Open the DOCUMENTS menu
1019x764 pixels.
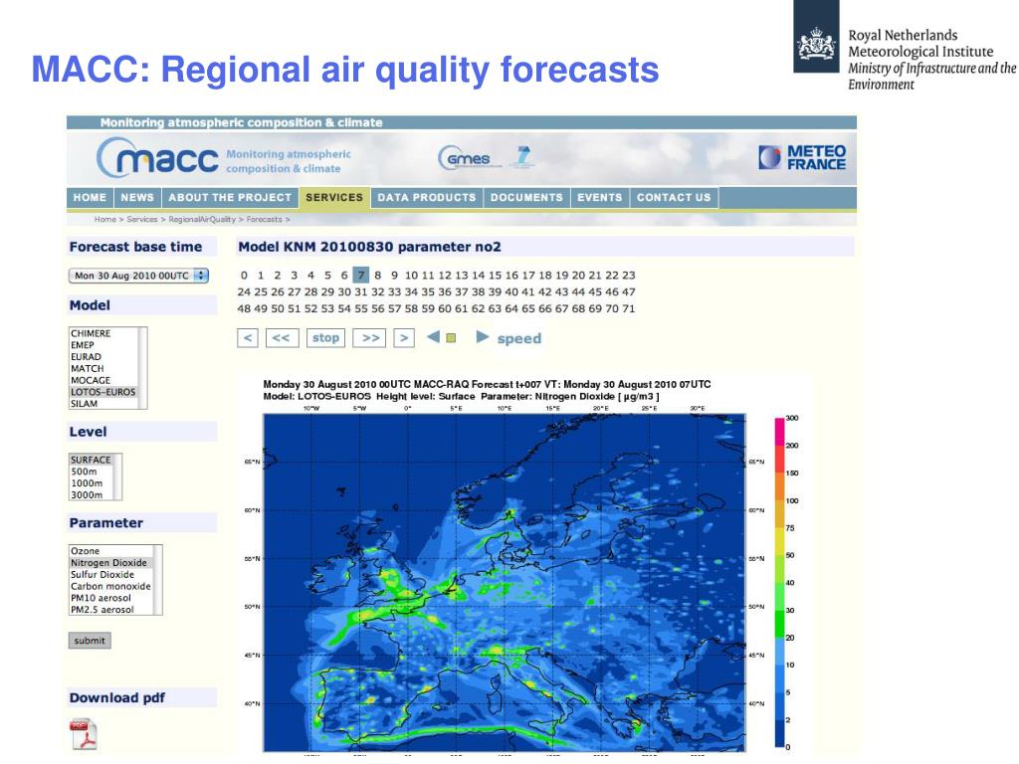(526, 198)
